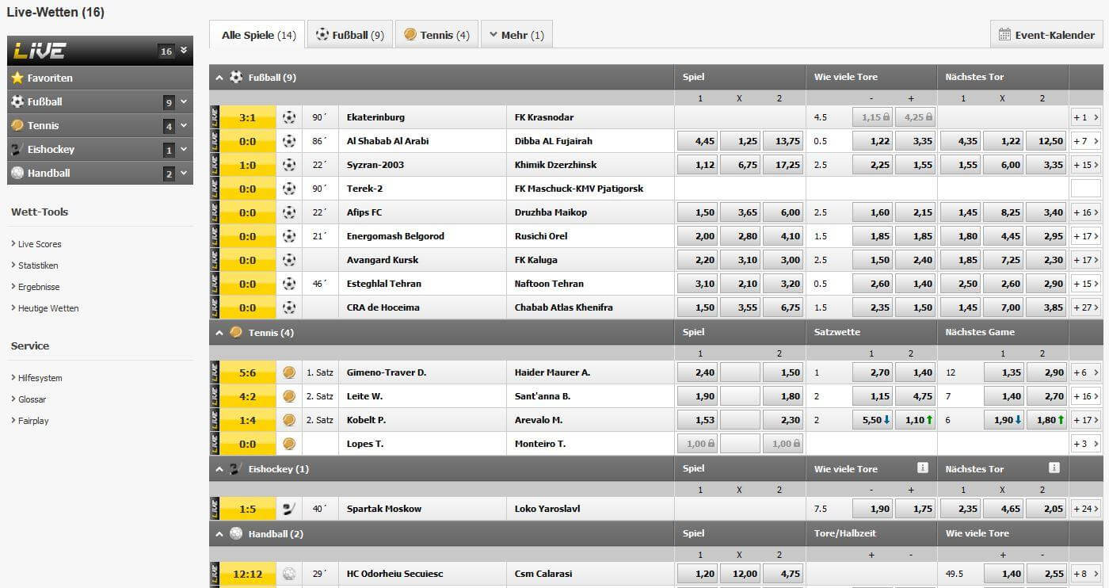Select odds 2,40 for Gimeno-Traver D.

[697, 372]
